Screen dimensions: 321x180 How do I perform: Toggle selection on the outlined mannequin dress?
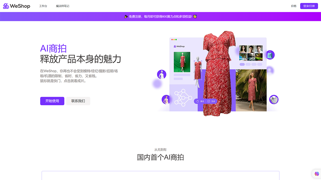[198, 70]
